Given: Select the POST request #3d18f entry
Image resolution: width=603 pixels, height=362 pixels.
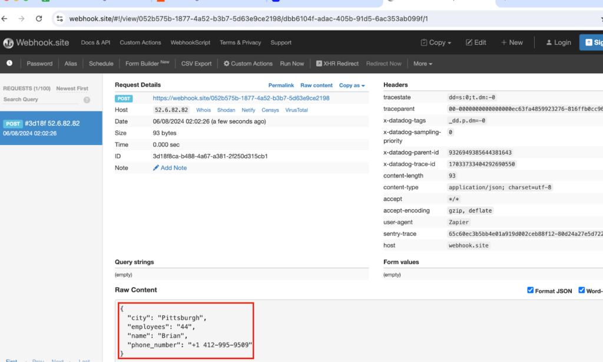Looking at the screenshot, I should tap(51, 128).
